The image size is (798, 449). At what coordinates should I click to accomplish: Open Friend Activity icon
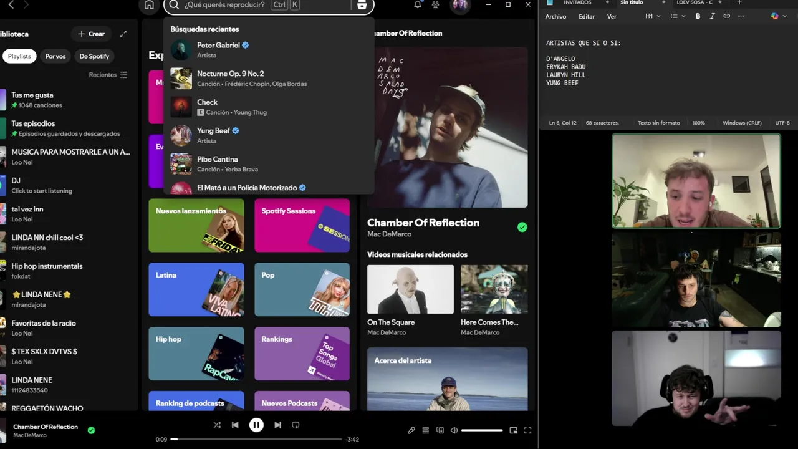[x=436, y=5]
